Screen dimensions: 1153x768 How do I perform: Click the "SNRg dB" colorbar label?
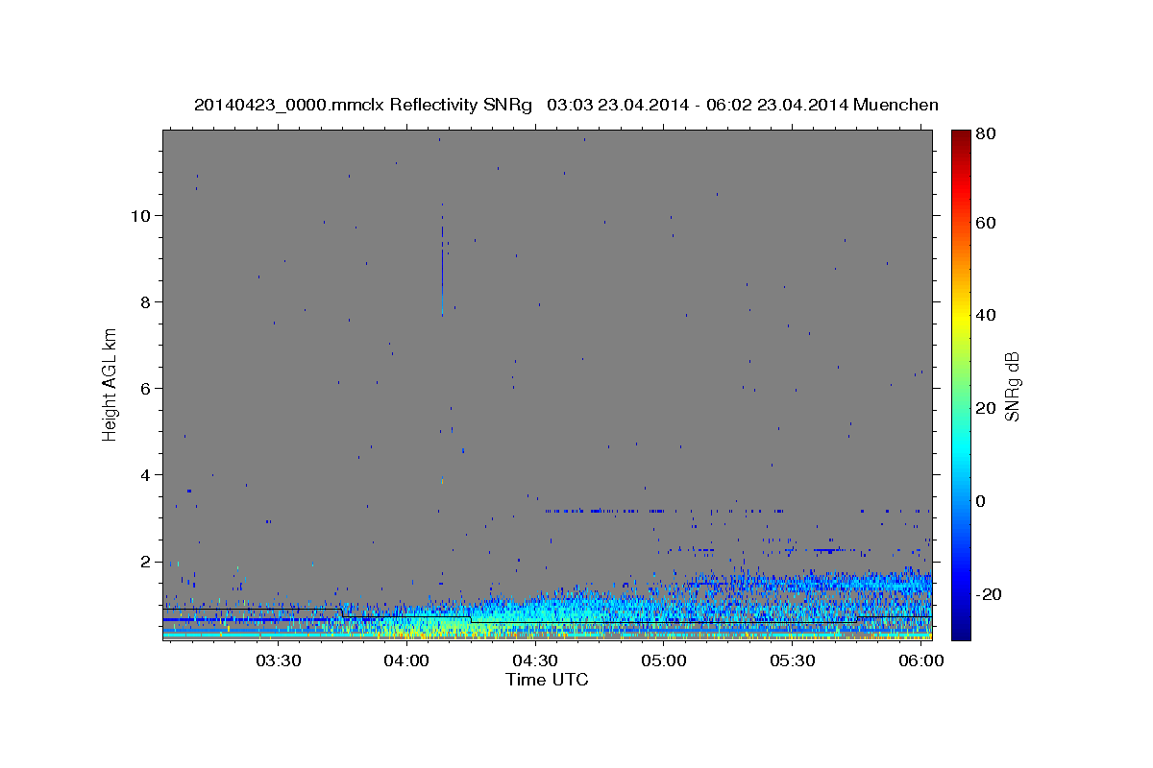1012,387
